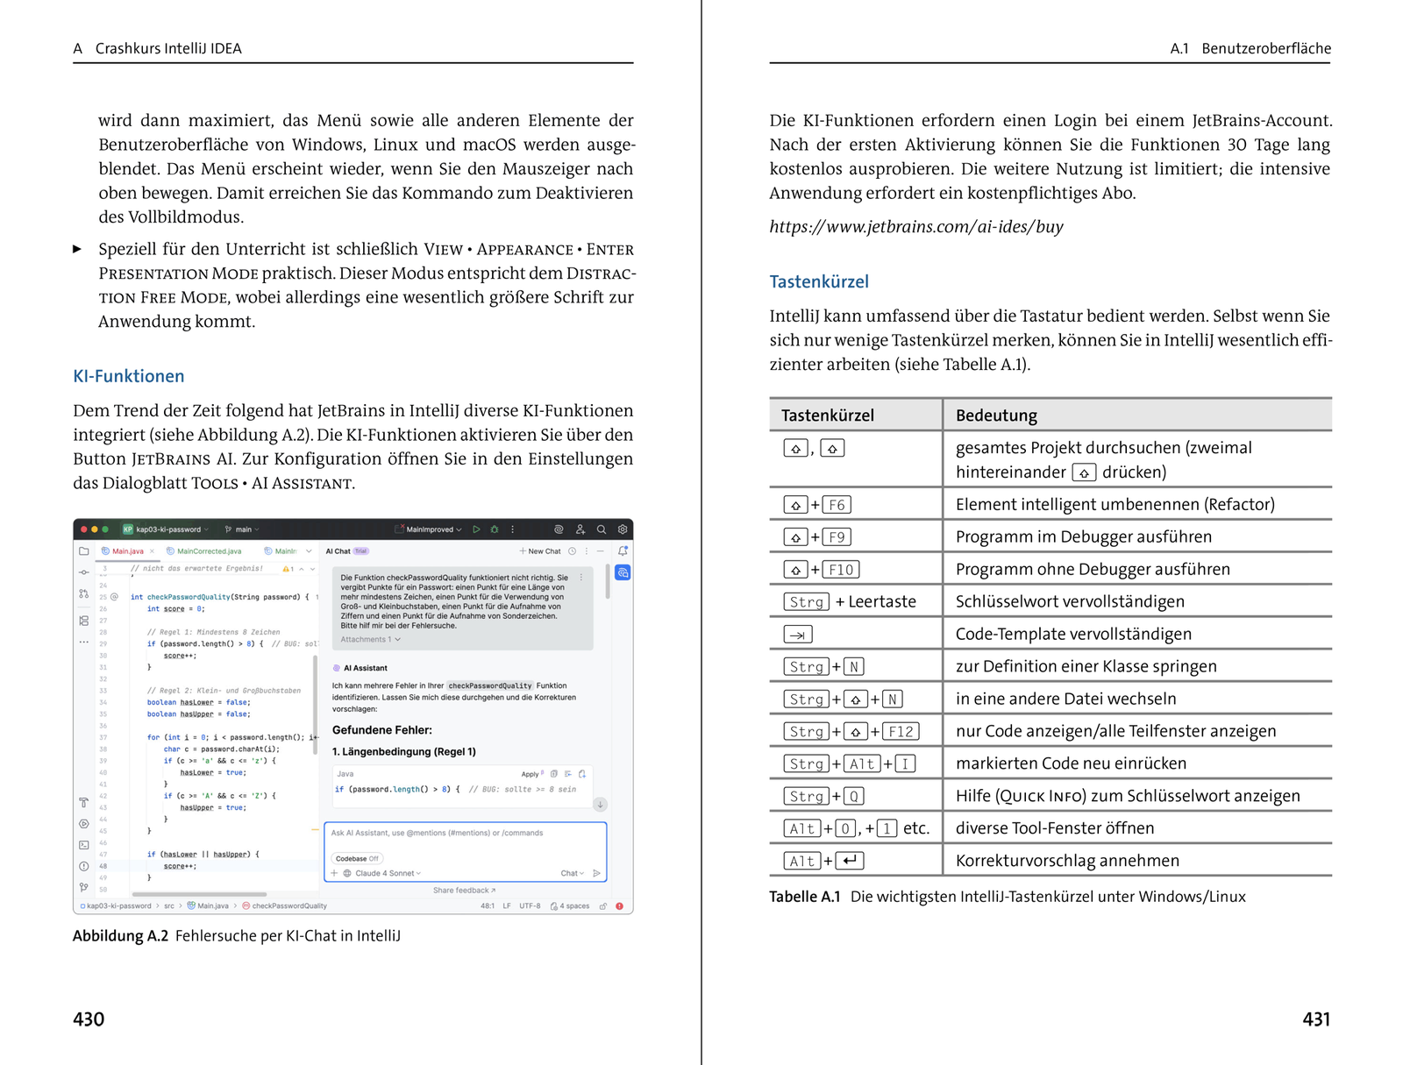This screenshot has height=1065, width=1403.
Task: Open the Terminal tool window icon
Action: coord(84,845)
